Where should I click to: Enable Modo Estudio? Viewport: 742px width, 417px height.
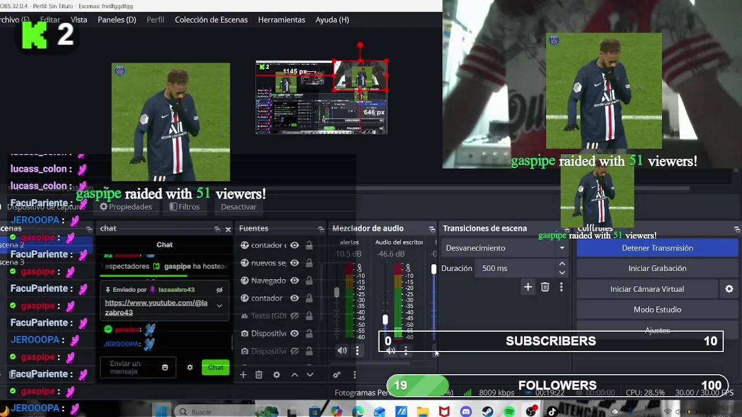pos(657,309)
